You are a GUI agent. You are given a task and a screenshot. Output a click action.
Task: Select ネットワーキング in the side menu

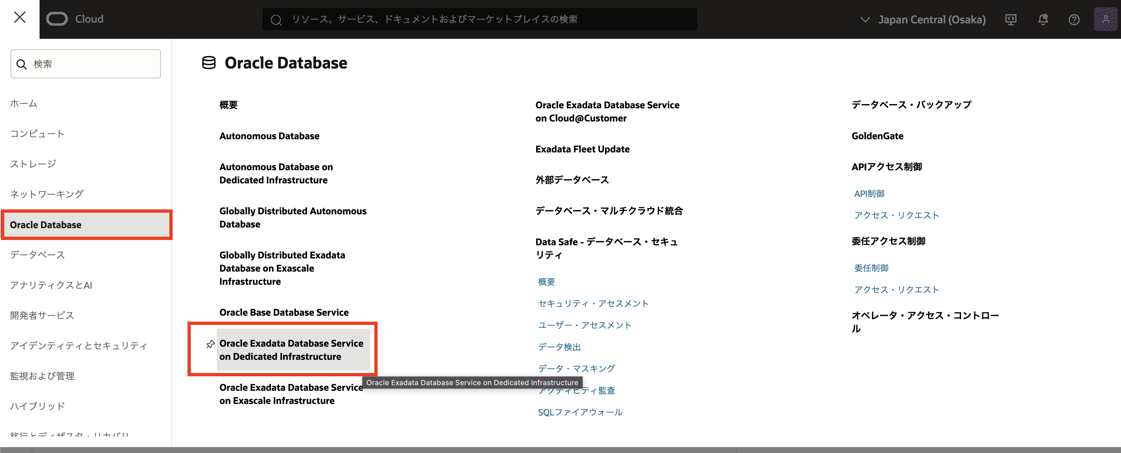(x=46, y=194)
